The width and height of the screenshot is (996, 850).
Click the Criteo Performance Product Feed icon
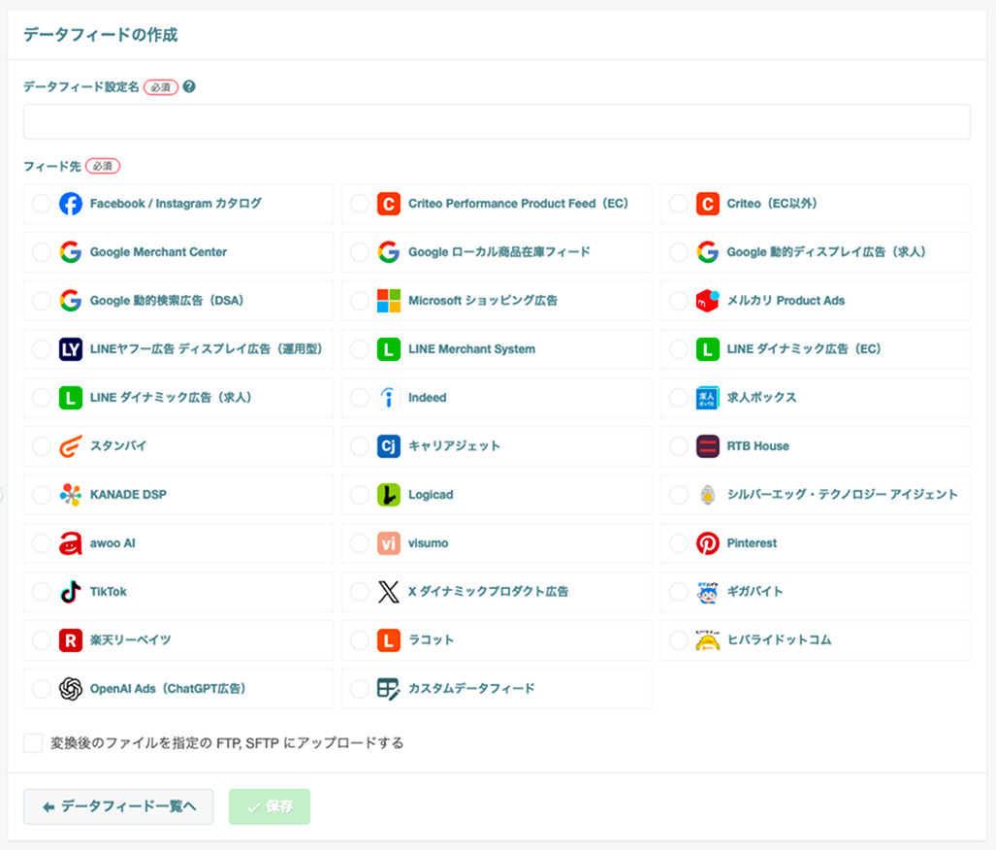[x=389, y=204]
